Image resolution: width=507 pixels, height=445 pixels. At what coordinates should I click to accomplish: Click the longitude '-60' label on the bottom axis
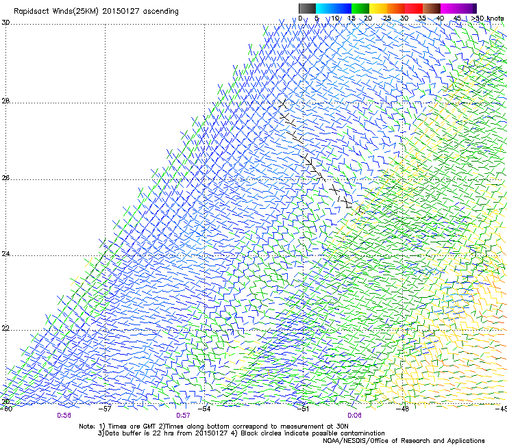(6, 409)
